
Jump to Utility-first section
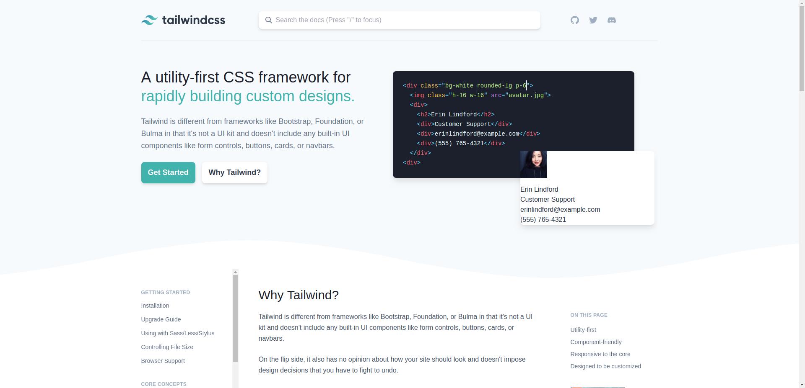583,330
